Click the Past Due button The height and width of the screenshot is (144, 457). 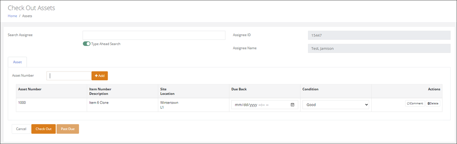click(x=68, y=129)
